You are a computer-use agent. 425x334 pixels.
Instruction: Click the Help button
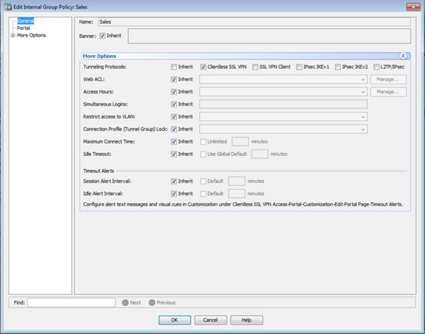coord(246,320)
